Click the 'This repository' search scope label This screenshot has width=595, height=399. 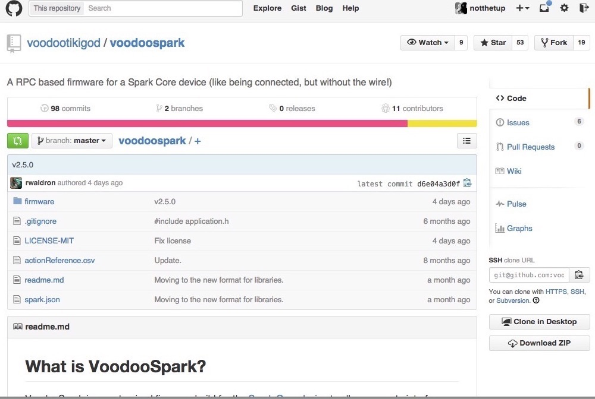57,8
